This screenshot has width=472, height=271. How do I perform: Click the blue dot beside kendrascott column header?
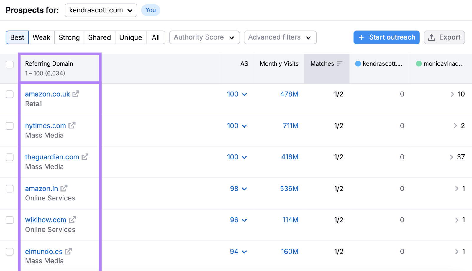[358, 63]
